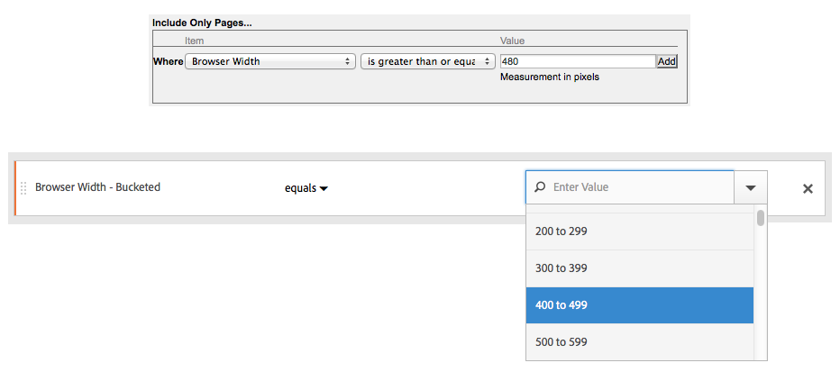840x372 pixels.
Task: Open the Browser Width item select box
Action: pos(269,61)
